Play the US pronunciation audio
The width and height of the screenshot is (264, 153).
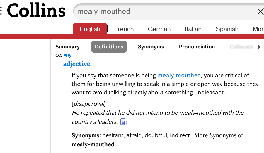(x=68, y=55)
